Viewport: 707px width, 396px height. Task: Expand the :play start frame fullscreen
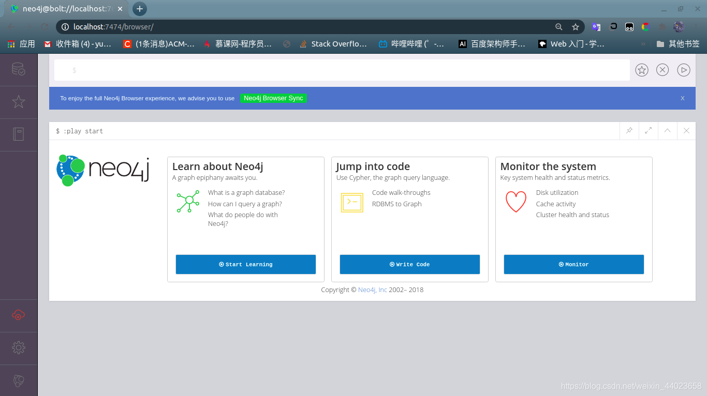tap(649, 131)
